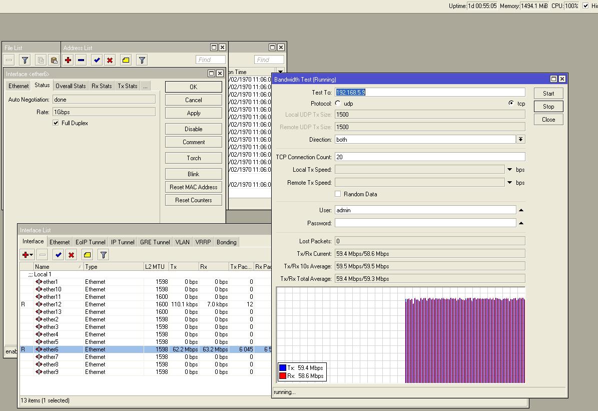Expand the Remote Tx Speed field arrow
The height and width of the screenshot is (411, 598).
pyautogui.click(x=509, y=182)
